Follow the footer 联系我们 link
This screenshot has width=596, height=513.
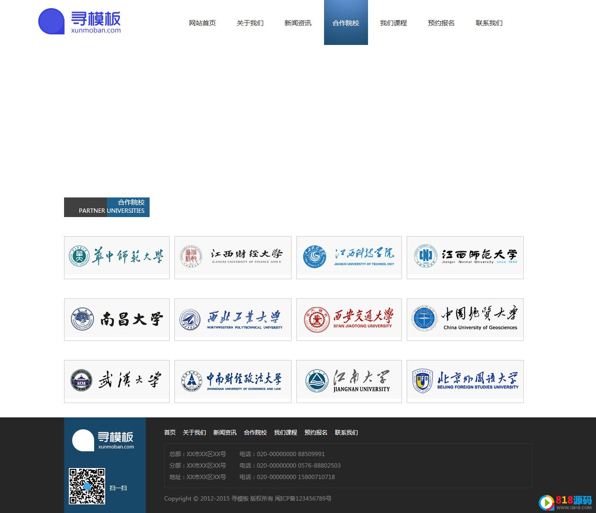tap(346, 433)
